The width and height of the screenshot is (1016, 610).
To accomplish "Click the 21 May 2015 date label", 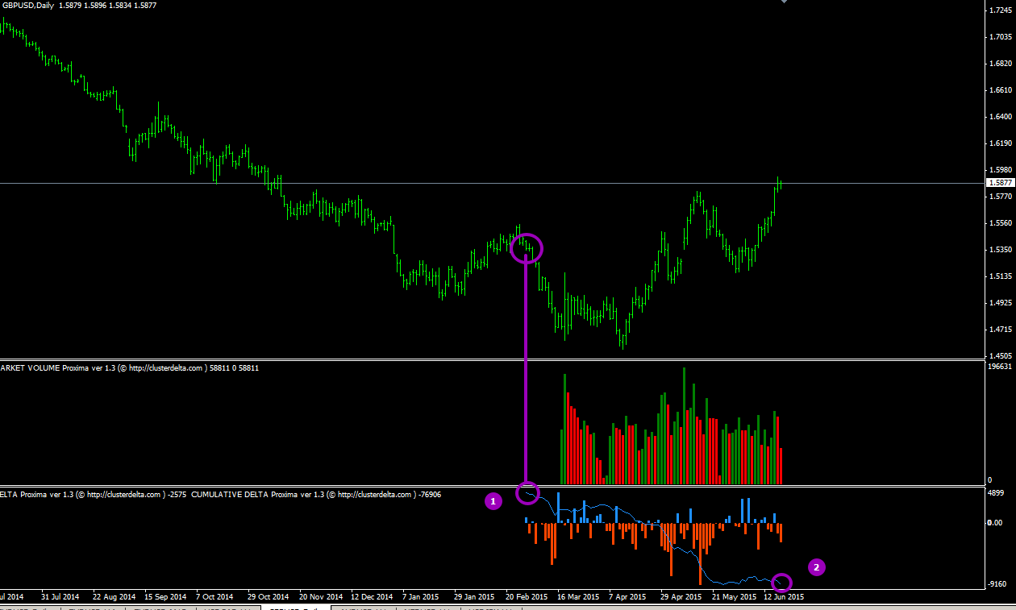I will pos(733,597).
